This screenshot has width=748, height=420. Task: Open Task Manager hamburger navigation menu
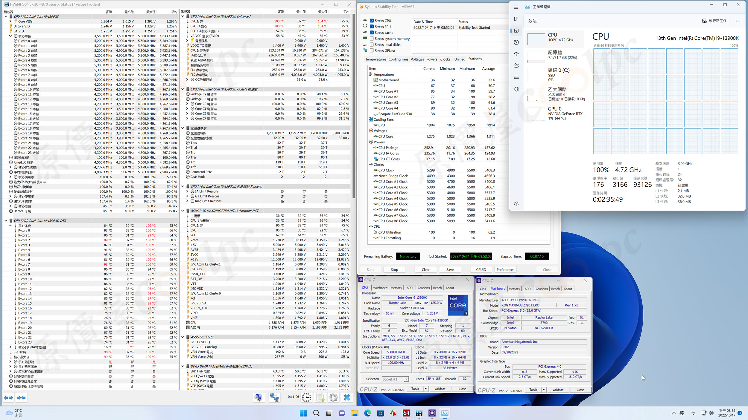(x=516, y=7)
